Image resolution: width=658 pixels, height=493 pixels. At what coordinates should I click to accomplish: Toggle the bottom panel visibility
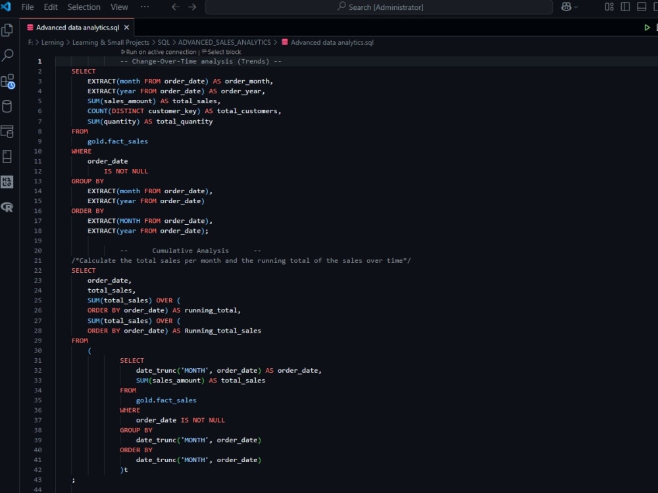pos(642,7)
